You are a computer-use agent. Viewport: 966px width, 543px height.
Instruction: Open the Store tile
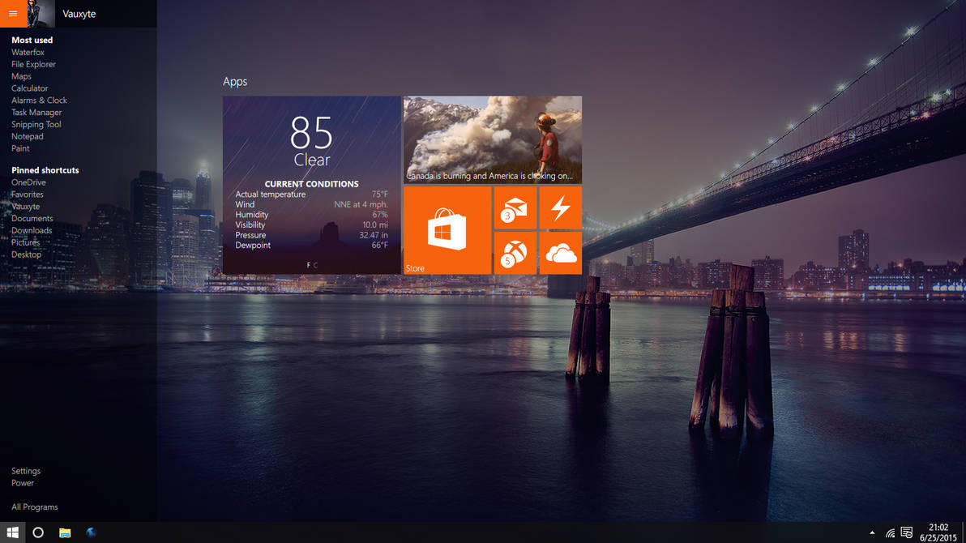pos(447,229)
